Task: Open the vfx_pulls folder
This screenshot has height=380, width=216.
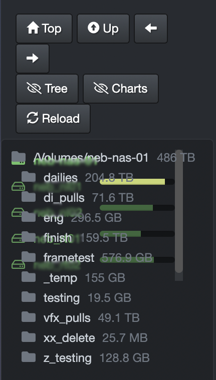Action: click(x=67, y=318)
